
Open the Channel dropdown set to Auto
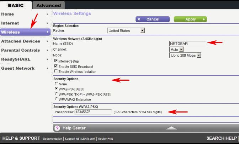[176, 50]
